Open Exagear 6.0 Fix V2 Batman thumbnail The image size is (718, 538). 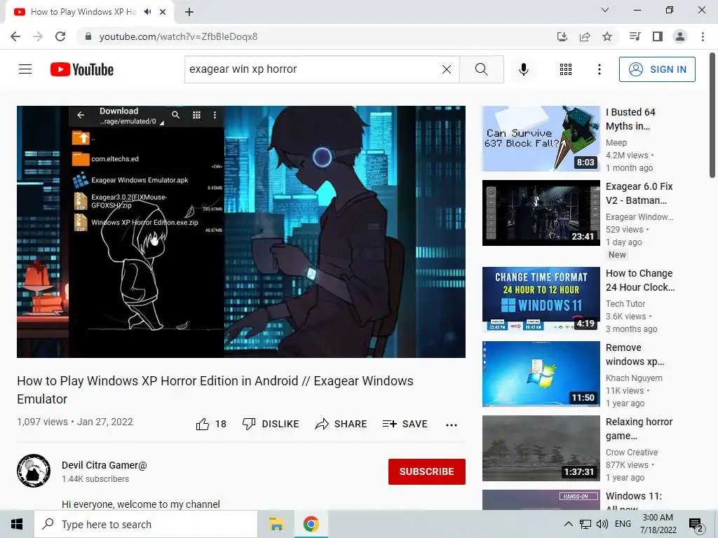click(541, 213)
